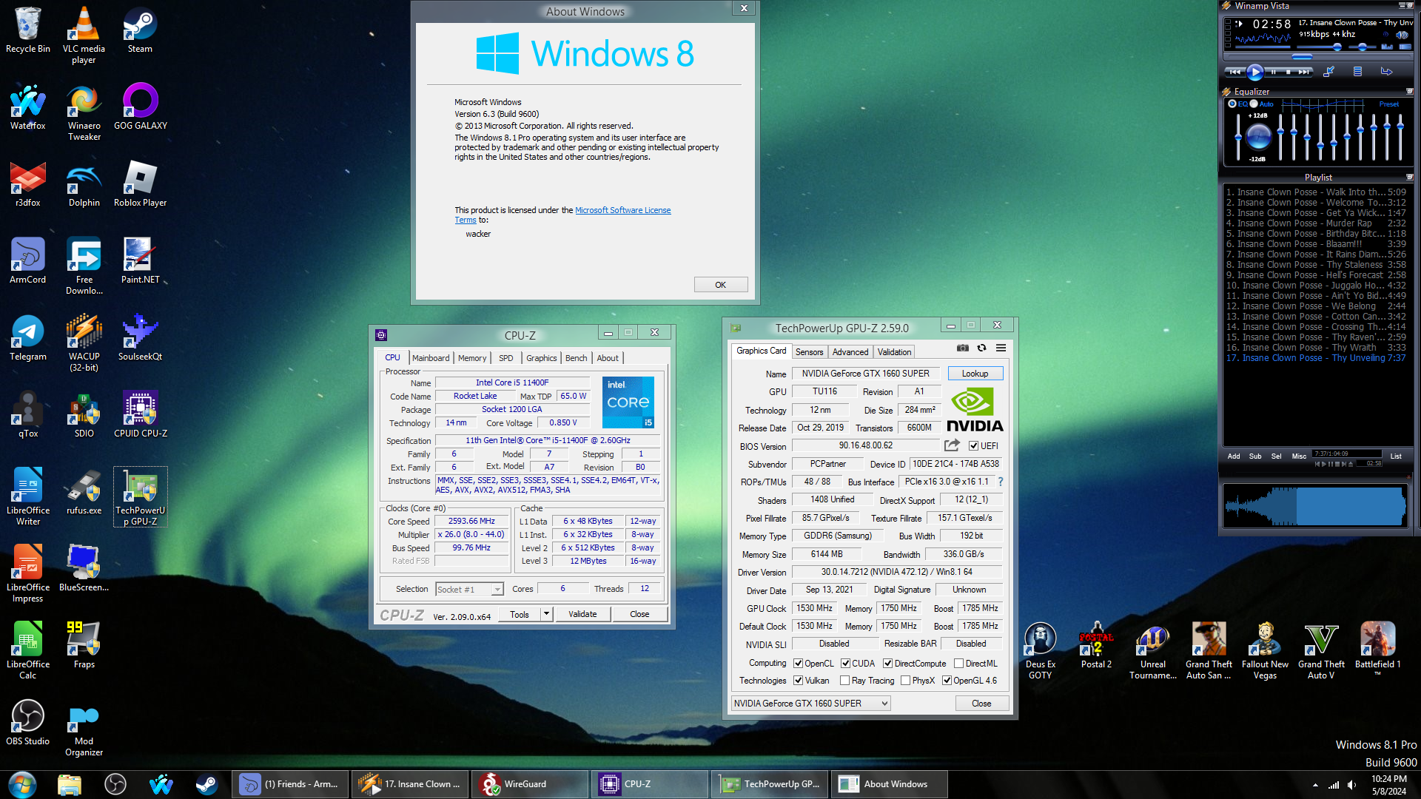Click the GPU-Z refresh icon
Image resolution: width=1421 pixels, height=799 pixels.
click(981, 348)
